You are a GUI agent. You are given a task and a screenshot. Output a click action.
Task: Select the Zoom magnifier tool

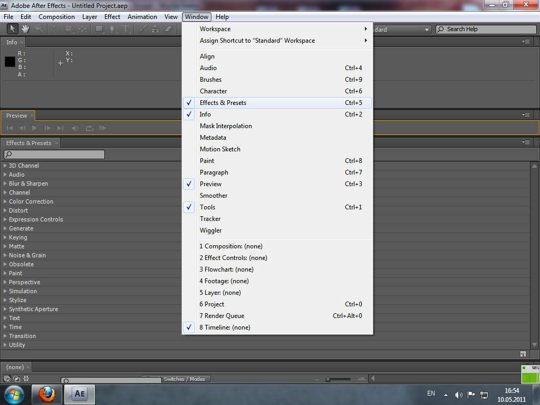pyautogui.click(x=38, y=29)
